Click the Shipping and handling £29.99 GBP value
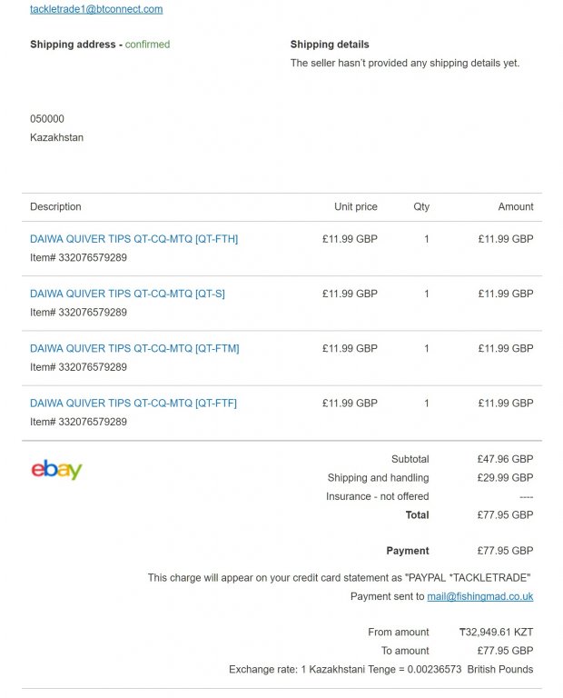This screenshot has width=563, height=698. click(x=505, y=478)
